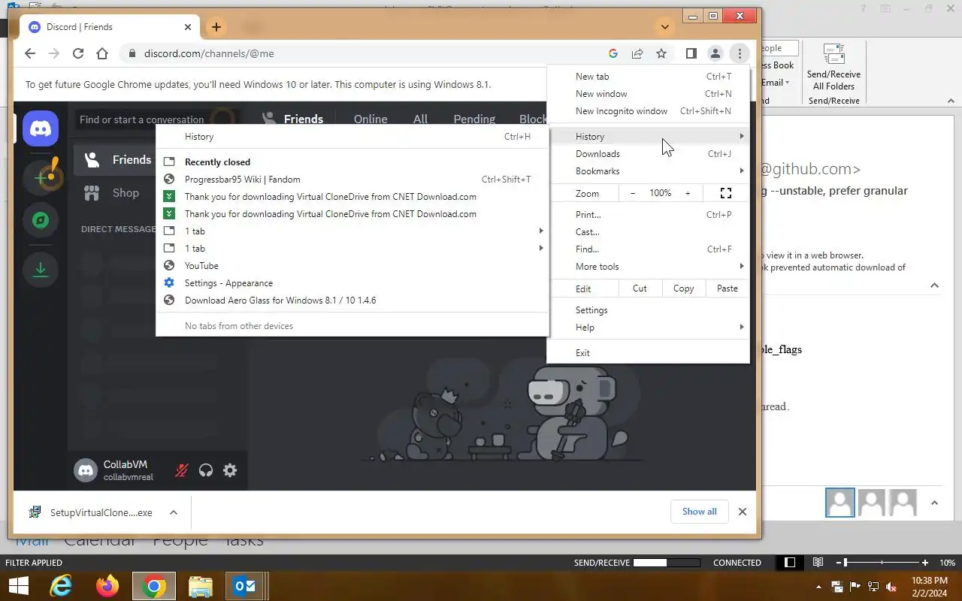Open Chrome profile avatar icon
The image size is (962, 601).
pyautogui.click(x=715, y=53)
